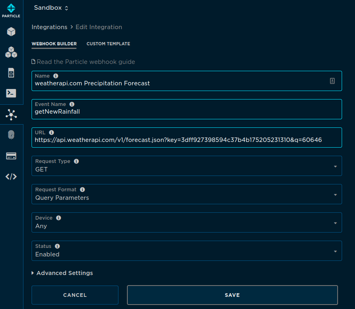Go back via Integrations breadcrumb

click(x=49, y=27)
